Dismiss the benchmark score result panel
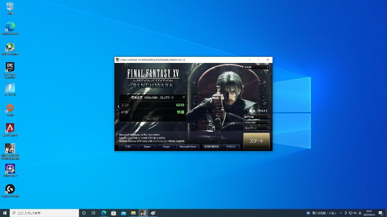 184,97
